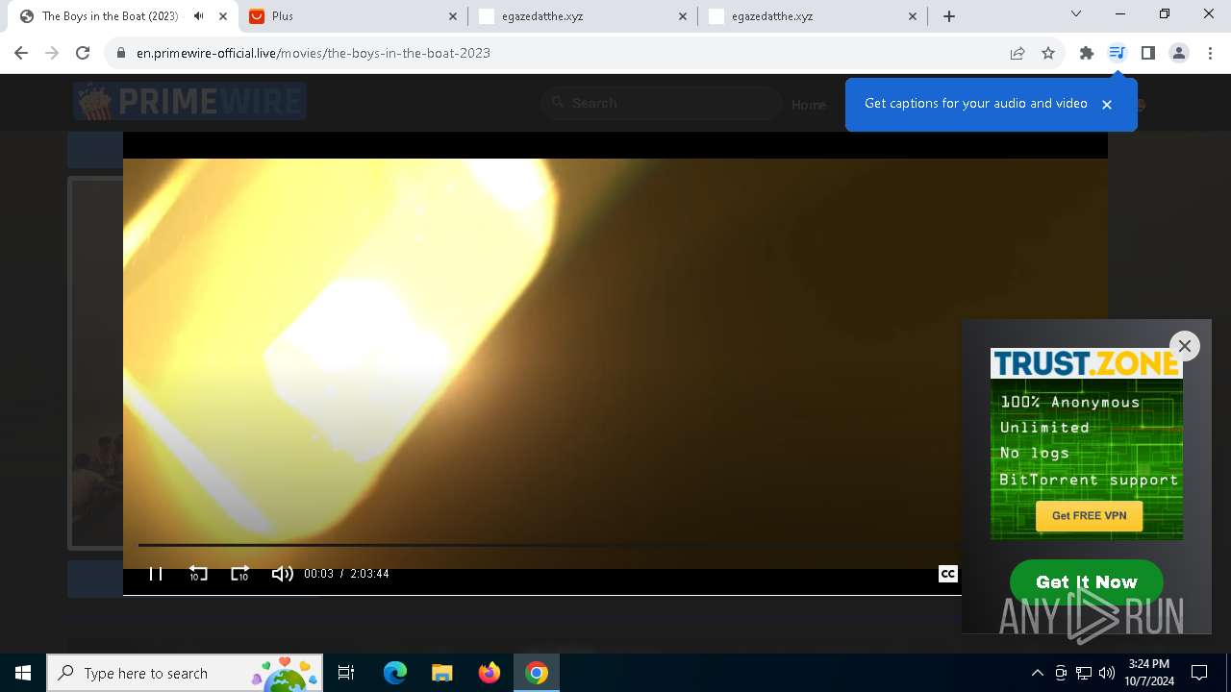This screenshot has width=1231, height=692.
Task: Switch to the second egazedatthe.xyz tab
Action: (813, 16)
